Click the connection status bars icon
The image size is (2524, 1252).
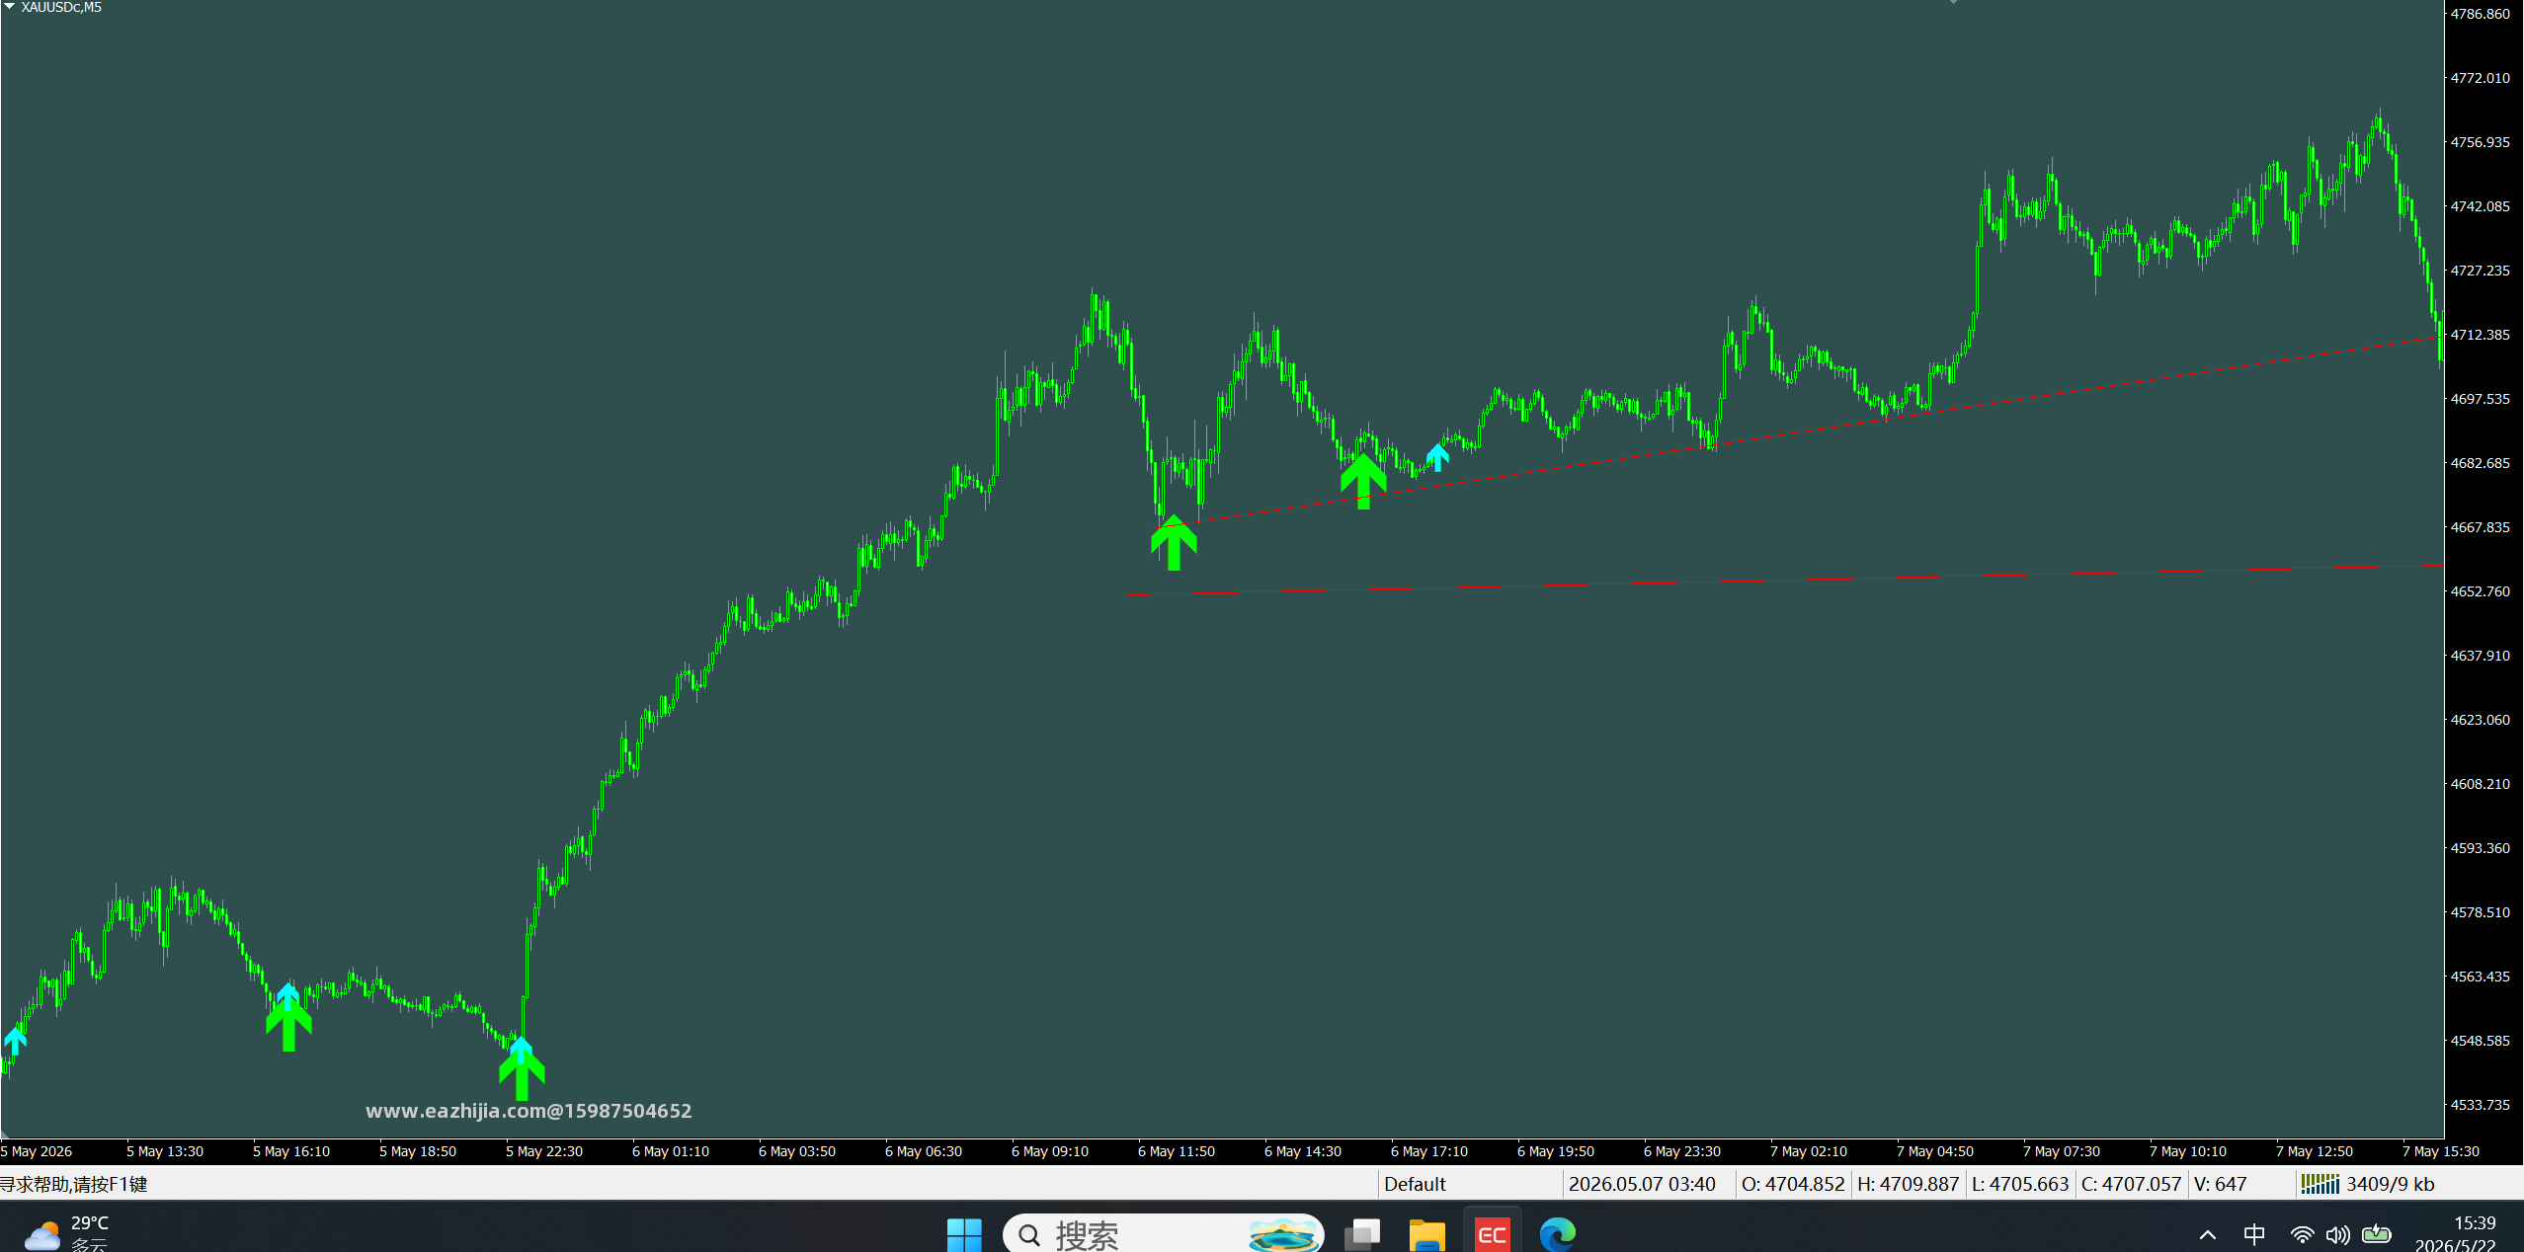pyautogui.click(x=2320, y=1183)
